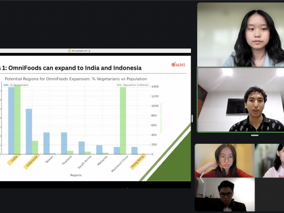Click the highlighted Hong Kong axis label
Viewport: 284px width, 213px height.
coord(138,161)
